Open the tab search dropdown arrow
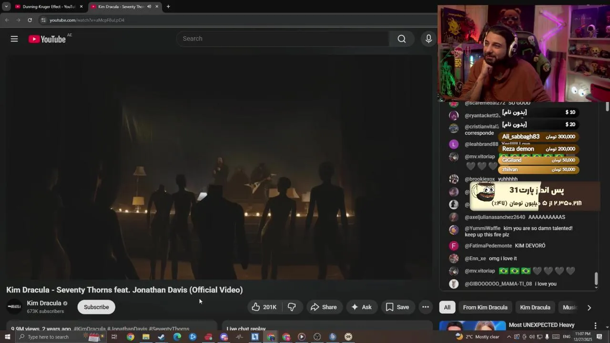This screenshot has width=610, height=343. (6, 7)
